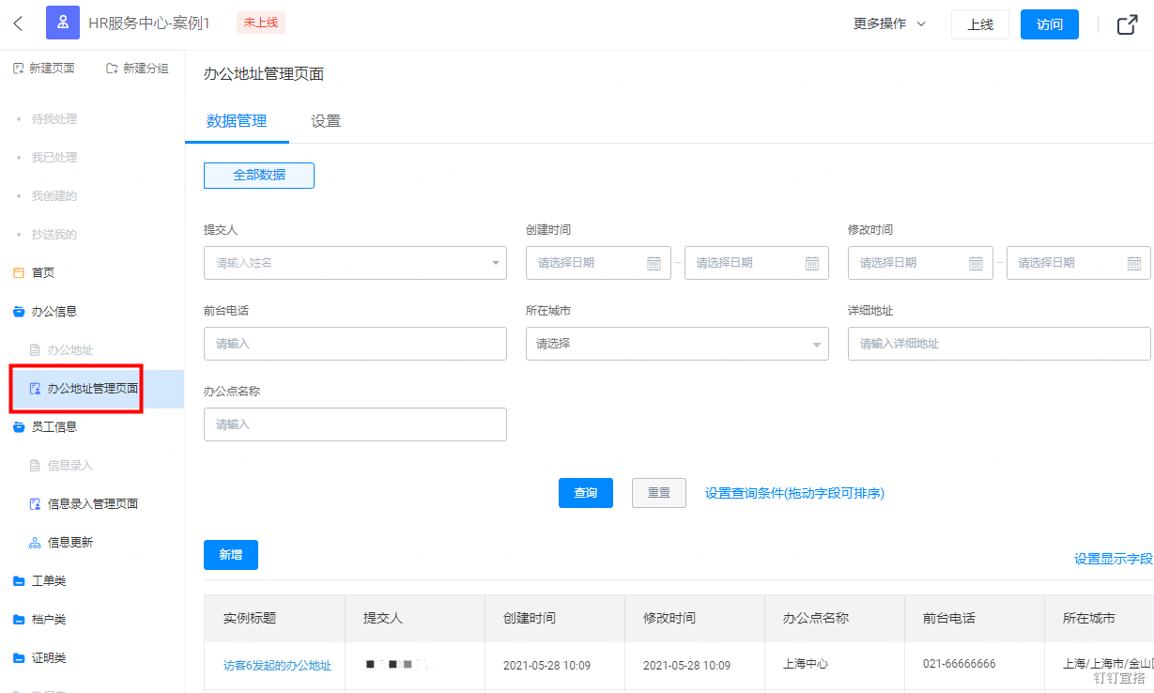Viewport: 1154px width, 693px height.
Task: Click the 信息录入管理页面 icon
Action: click(36, 504)
